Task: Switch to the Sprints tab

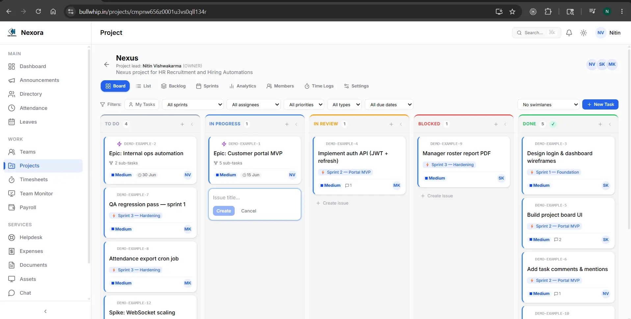Action: 207,86
